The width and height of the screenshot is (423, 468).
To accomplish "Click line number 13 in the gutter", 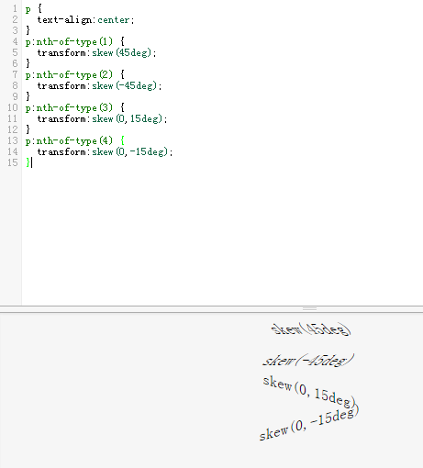I will click(x=13, y=140).
